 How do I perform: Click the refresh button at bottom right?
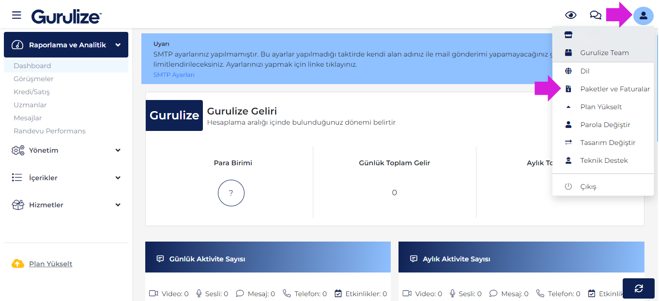[x=639, y=288]
